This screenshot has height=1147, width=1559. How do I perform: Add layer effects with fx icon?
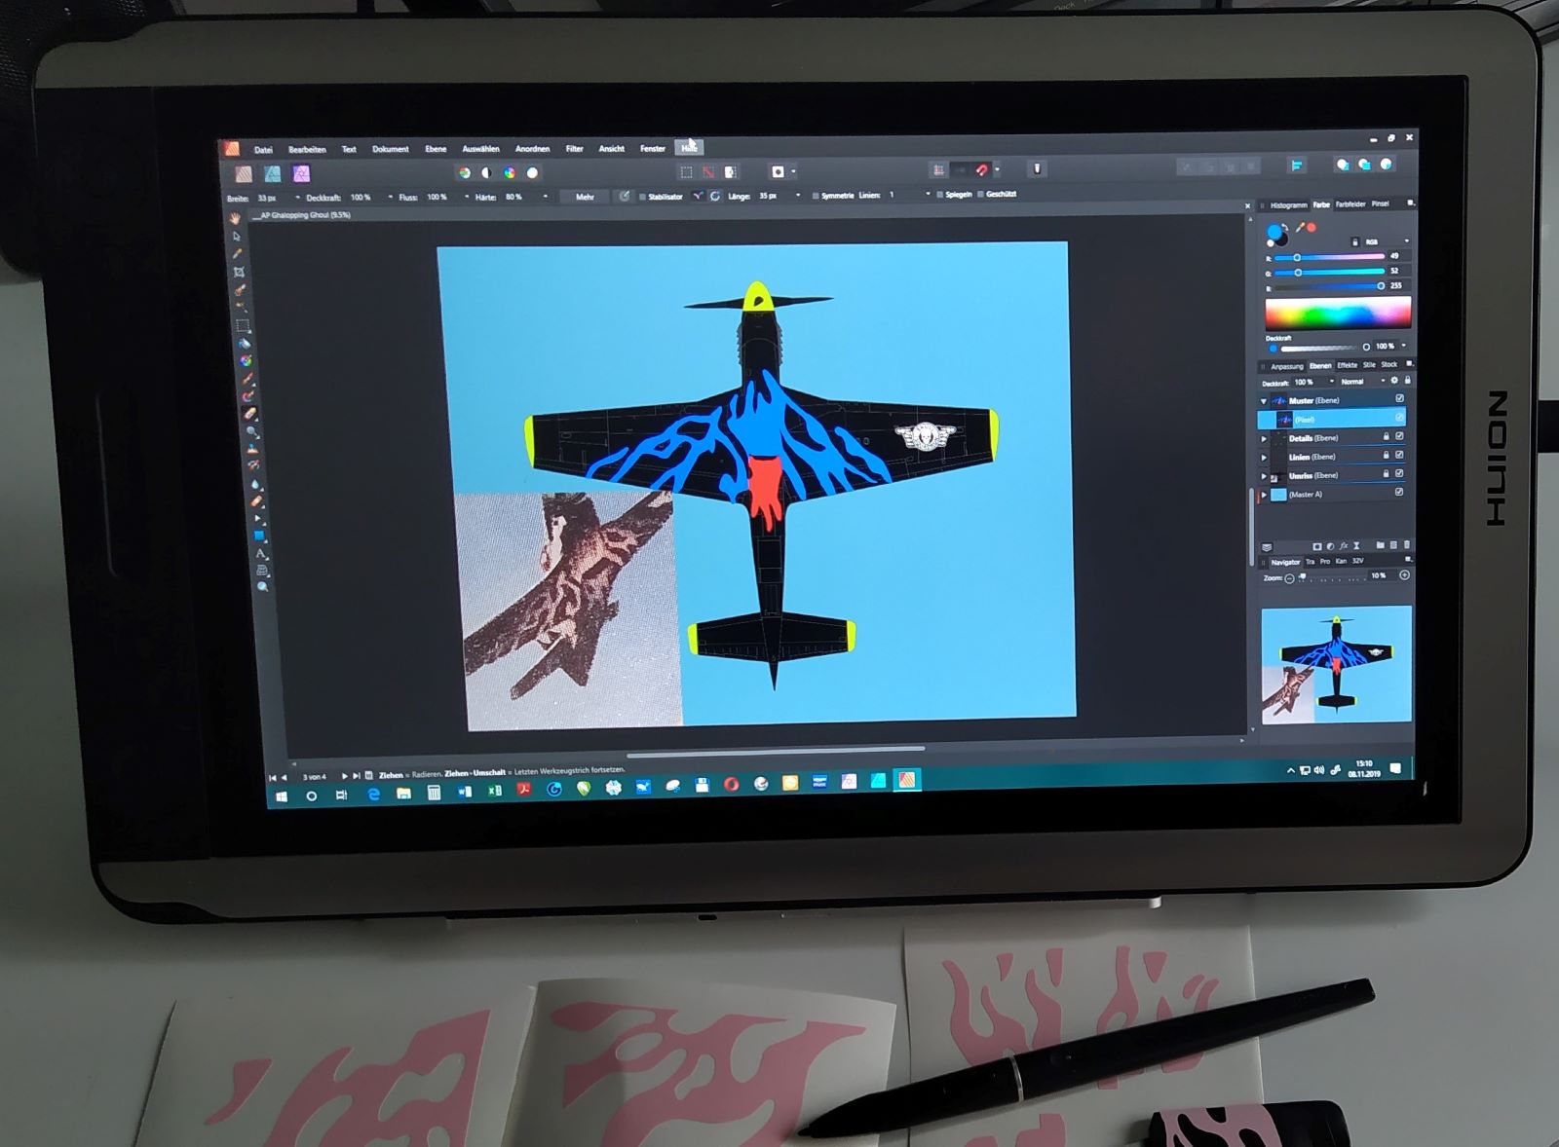point(1343,546)
